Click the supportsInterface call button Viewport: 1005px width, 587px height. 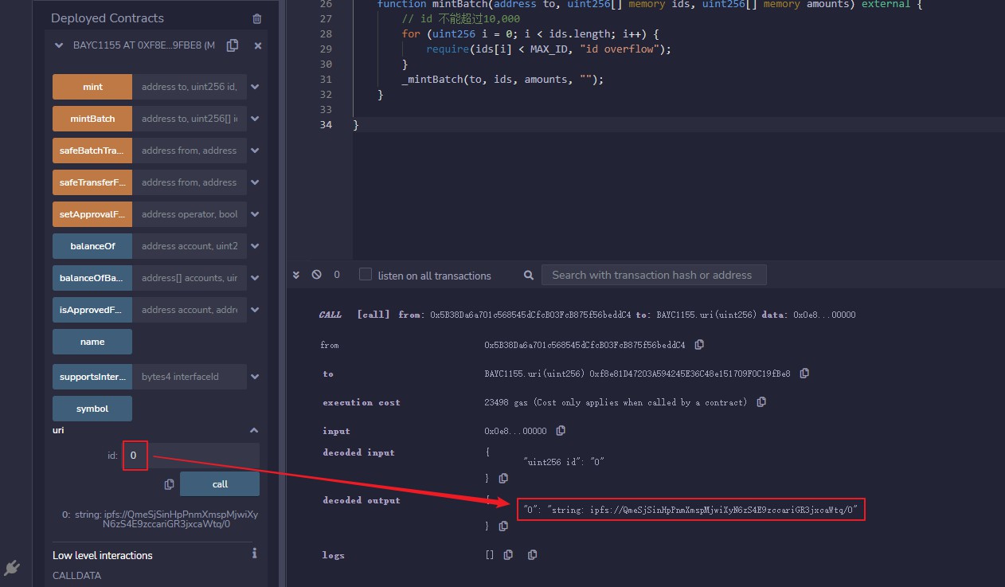pyautogui.click(x=92, y=377)
